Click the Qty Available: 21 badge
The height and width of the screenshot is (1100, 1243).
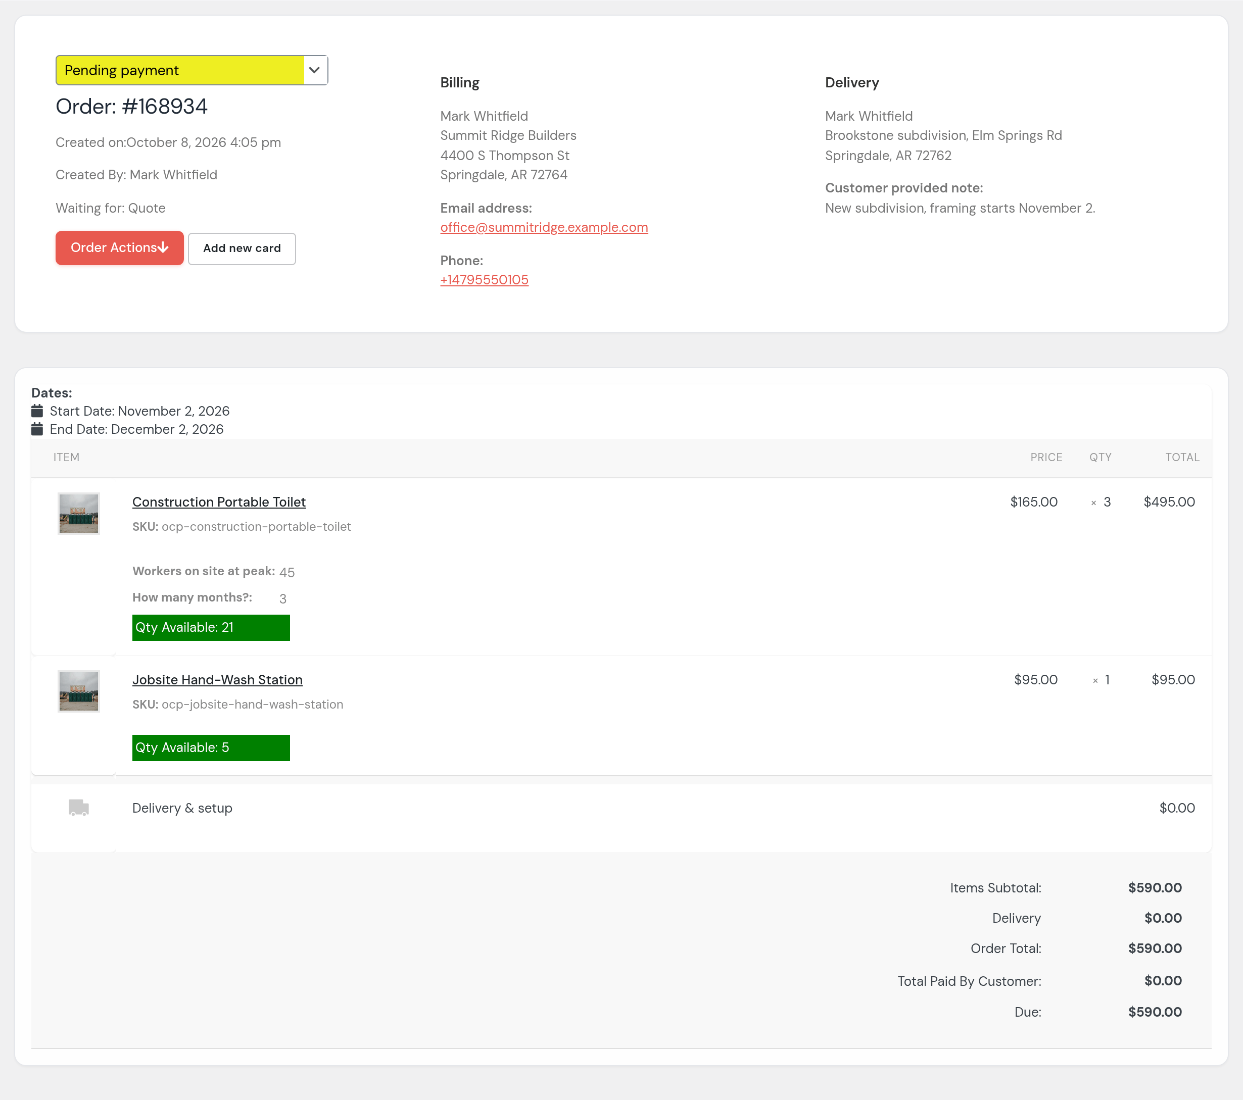(211, 628)
